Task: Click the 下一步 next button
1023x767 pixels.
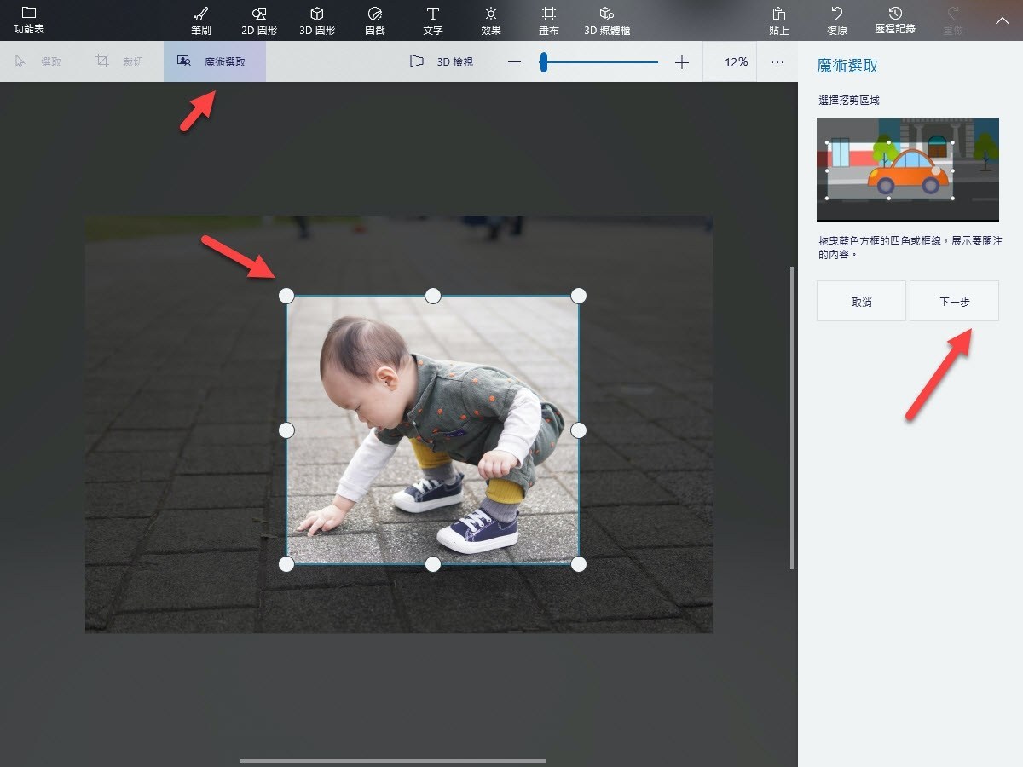Action: [x=954, y=301]
